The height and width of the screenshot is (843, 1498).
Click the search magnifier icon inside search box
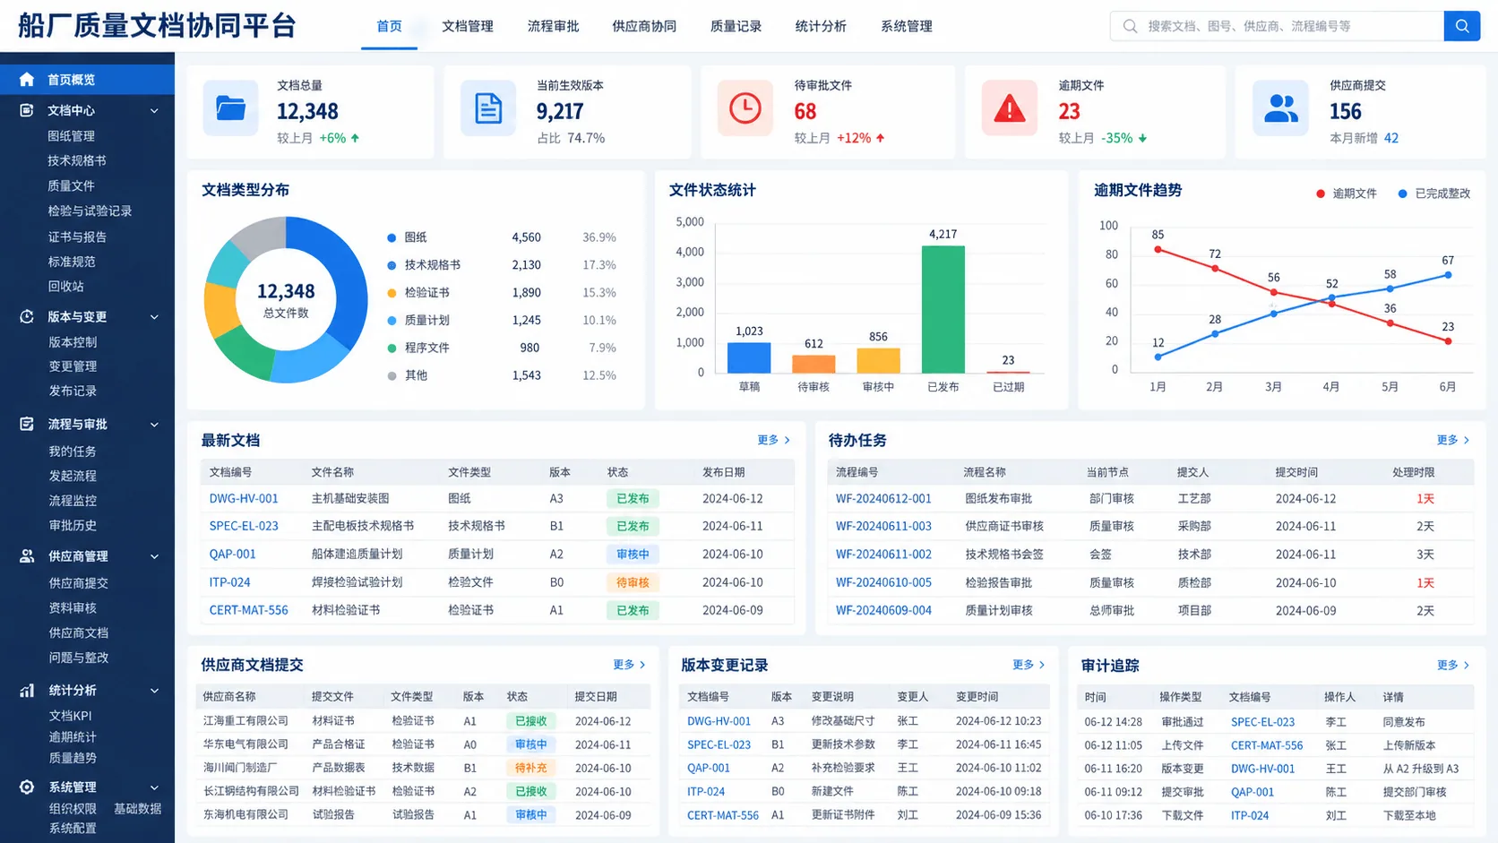[1130, 26]
